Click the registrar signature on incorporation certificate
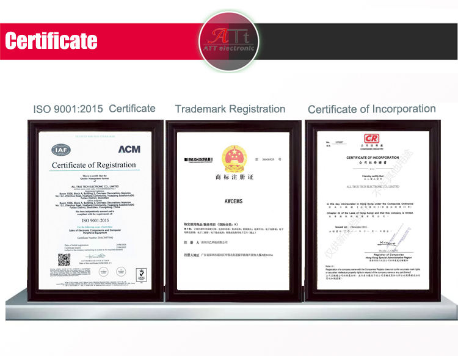Screen dimensions: 458x356 (390, 239)
